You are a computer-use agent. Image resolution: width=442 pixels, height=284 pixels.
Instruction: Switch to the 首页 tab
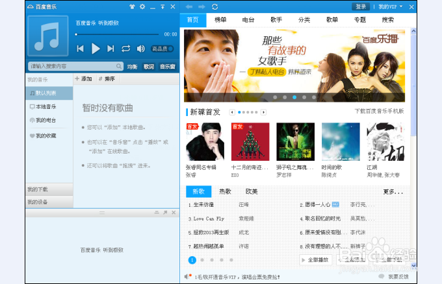[x=193, y=19]
